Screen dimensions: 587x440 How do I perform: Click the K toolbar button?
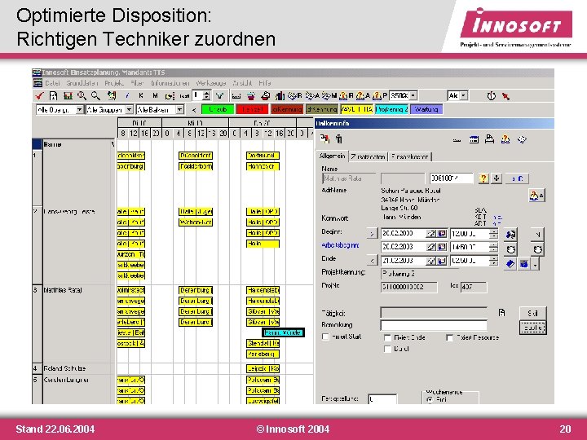(141, 96)
